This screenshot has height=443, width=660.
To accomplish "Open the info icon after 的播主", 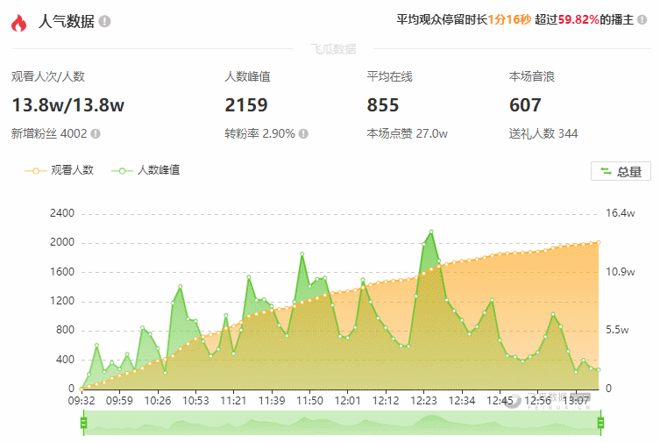I will tap(642, 20).
